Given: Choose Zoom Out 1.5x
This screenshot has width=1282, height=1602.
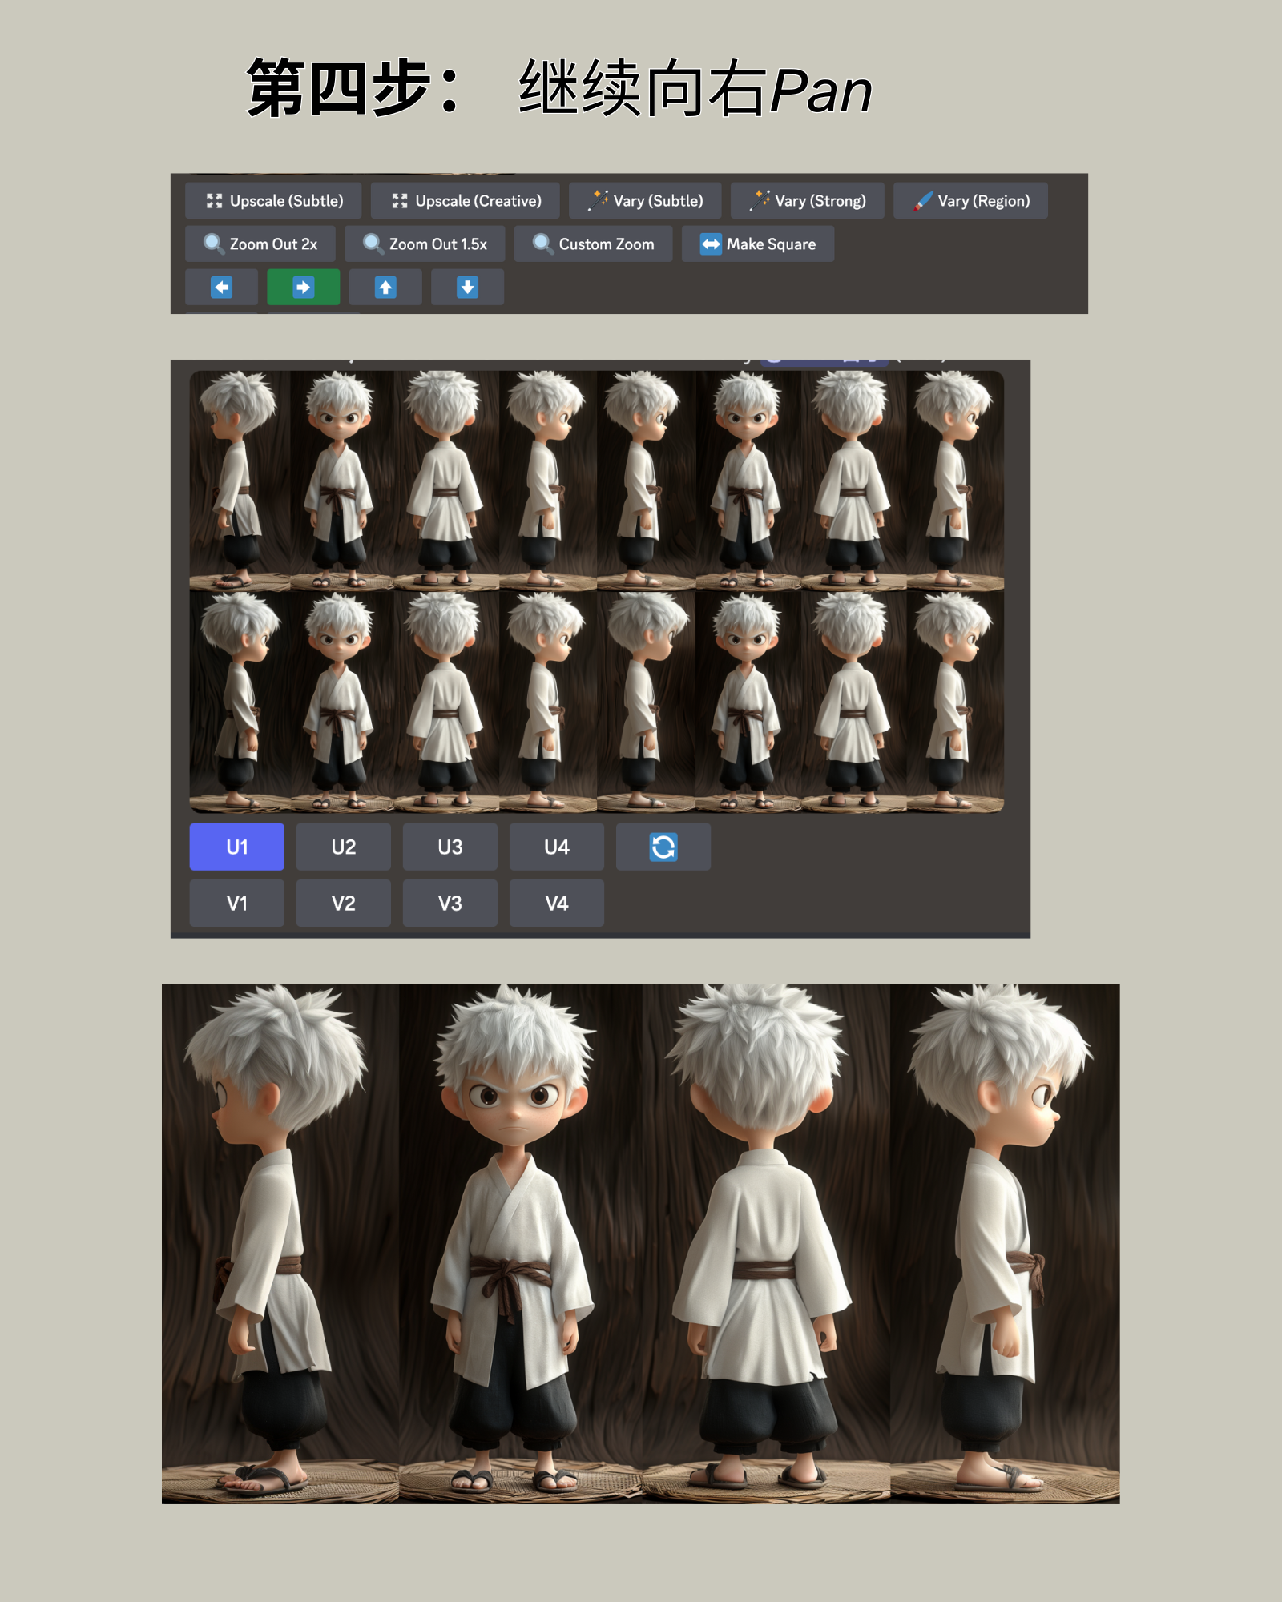Looking at the screenshot, I should coord(425,244).
